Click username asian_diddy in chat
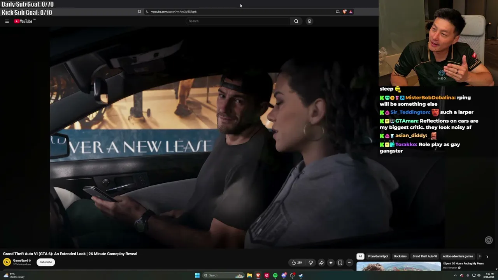 pos(411,136)
